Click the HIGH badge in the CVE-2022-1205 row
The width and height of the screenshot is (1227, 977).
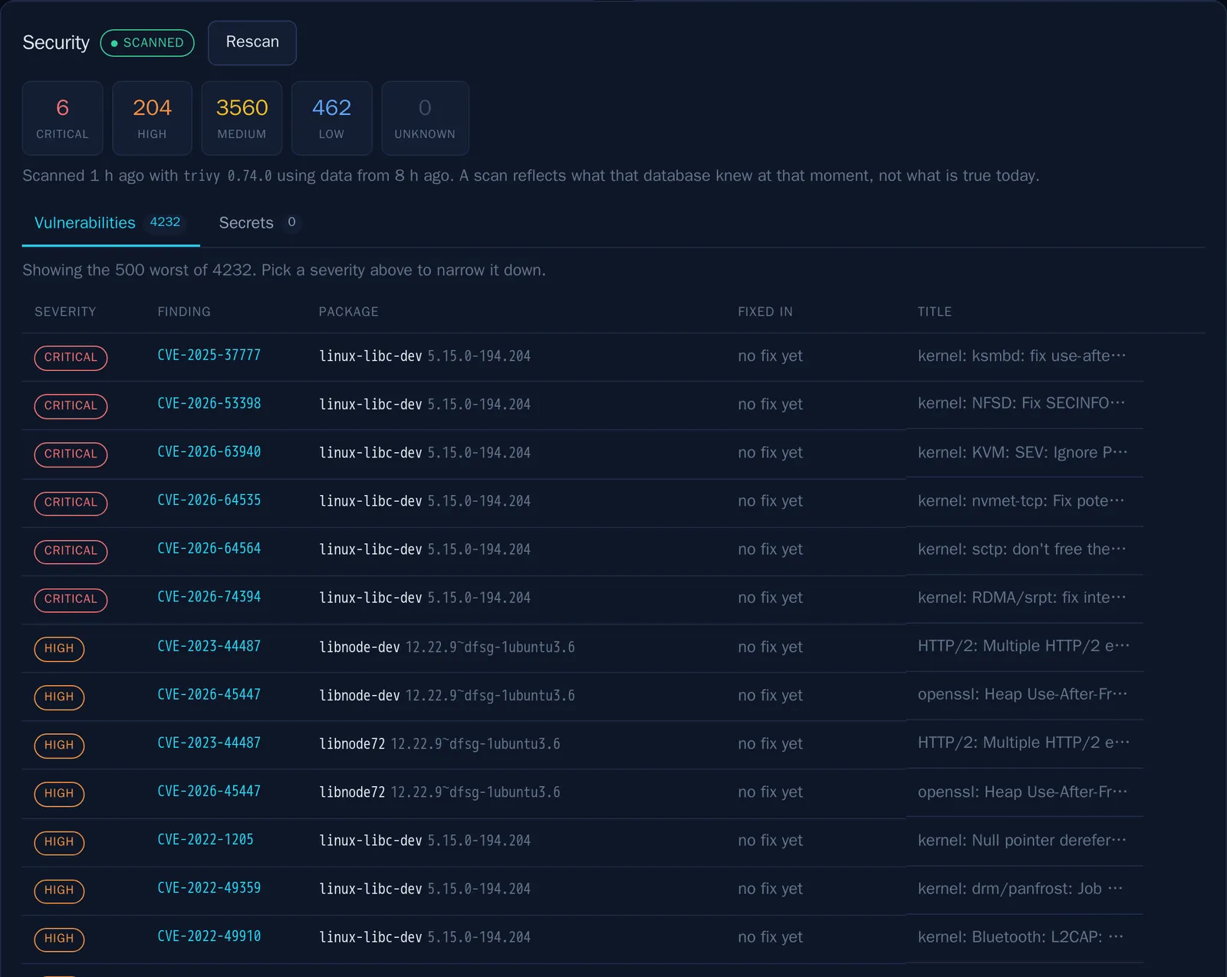coord(59,842)
